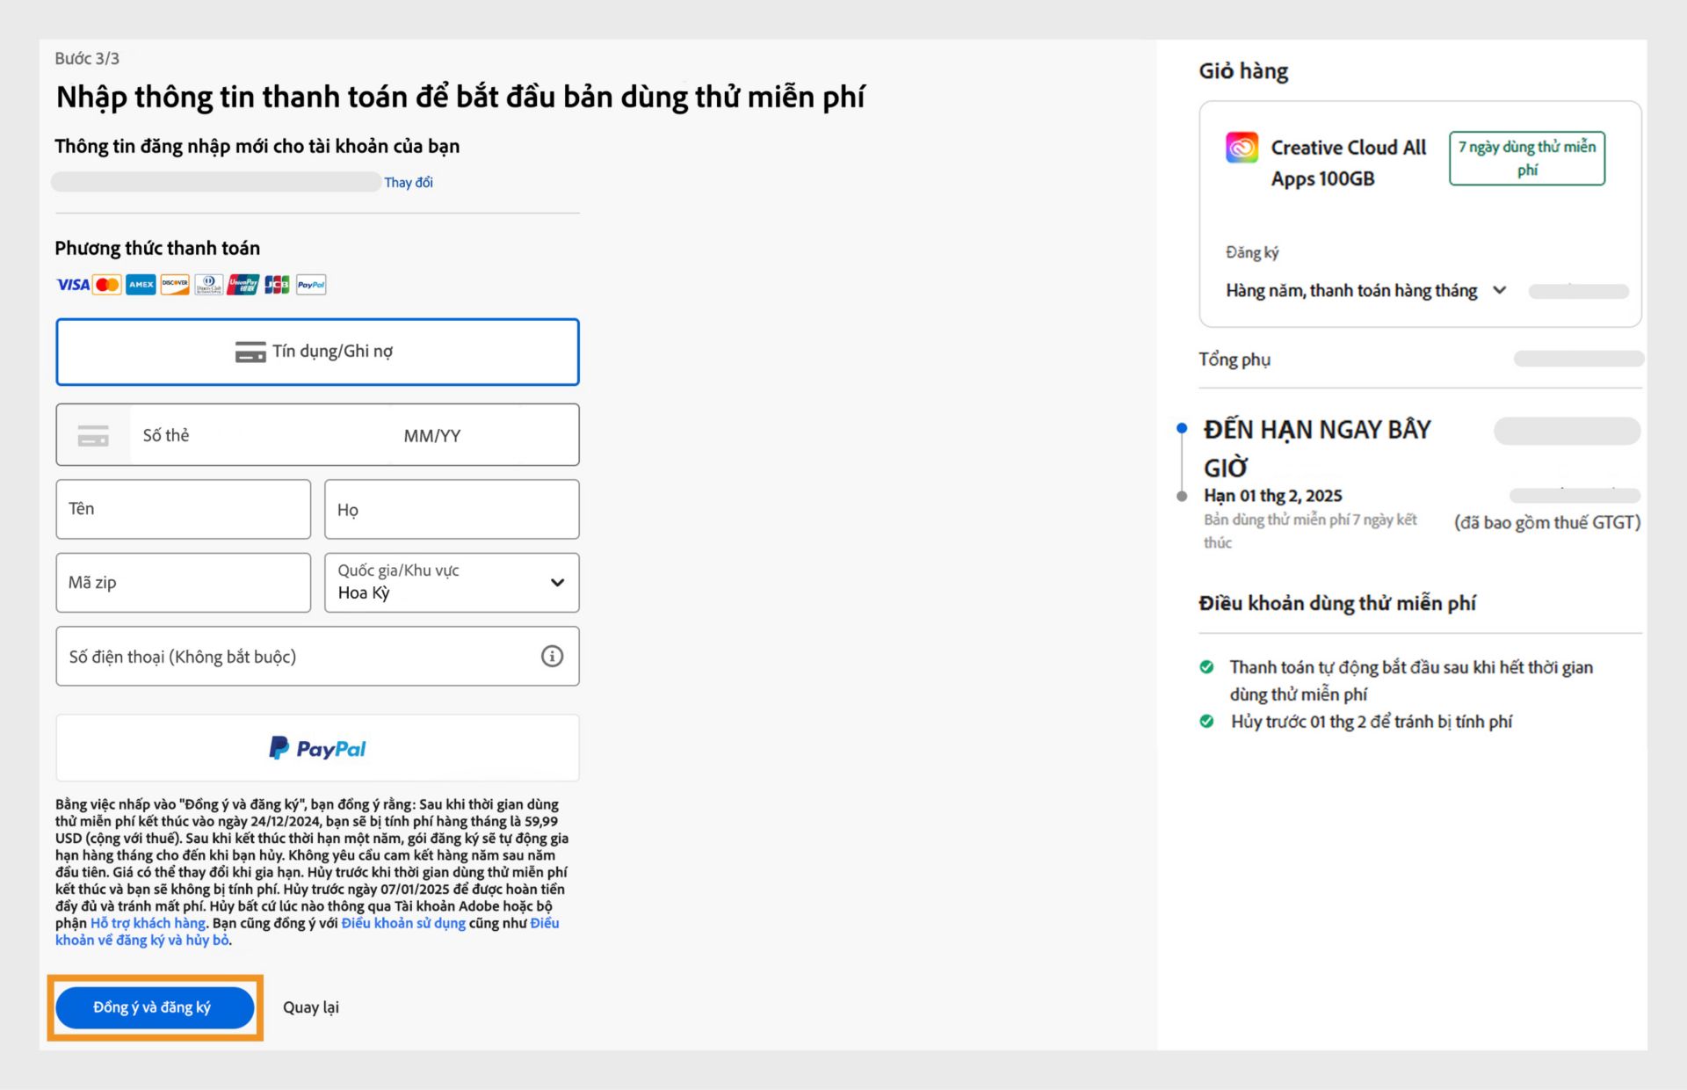The height and width of the screenshot is (1090, 1687).
Task: Focus the Số điện thoại phone field
Action: click(317, 656)
